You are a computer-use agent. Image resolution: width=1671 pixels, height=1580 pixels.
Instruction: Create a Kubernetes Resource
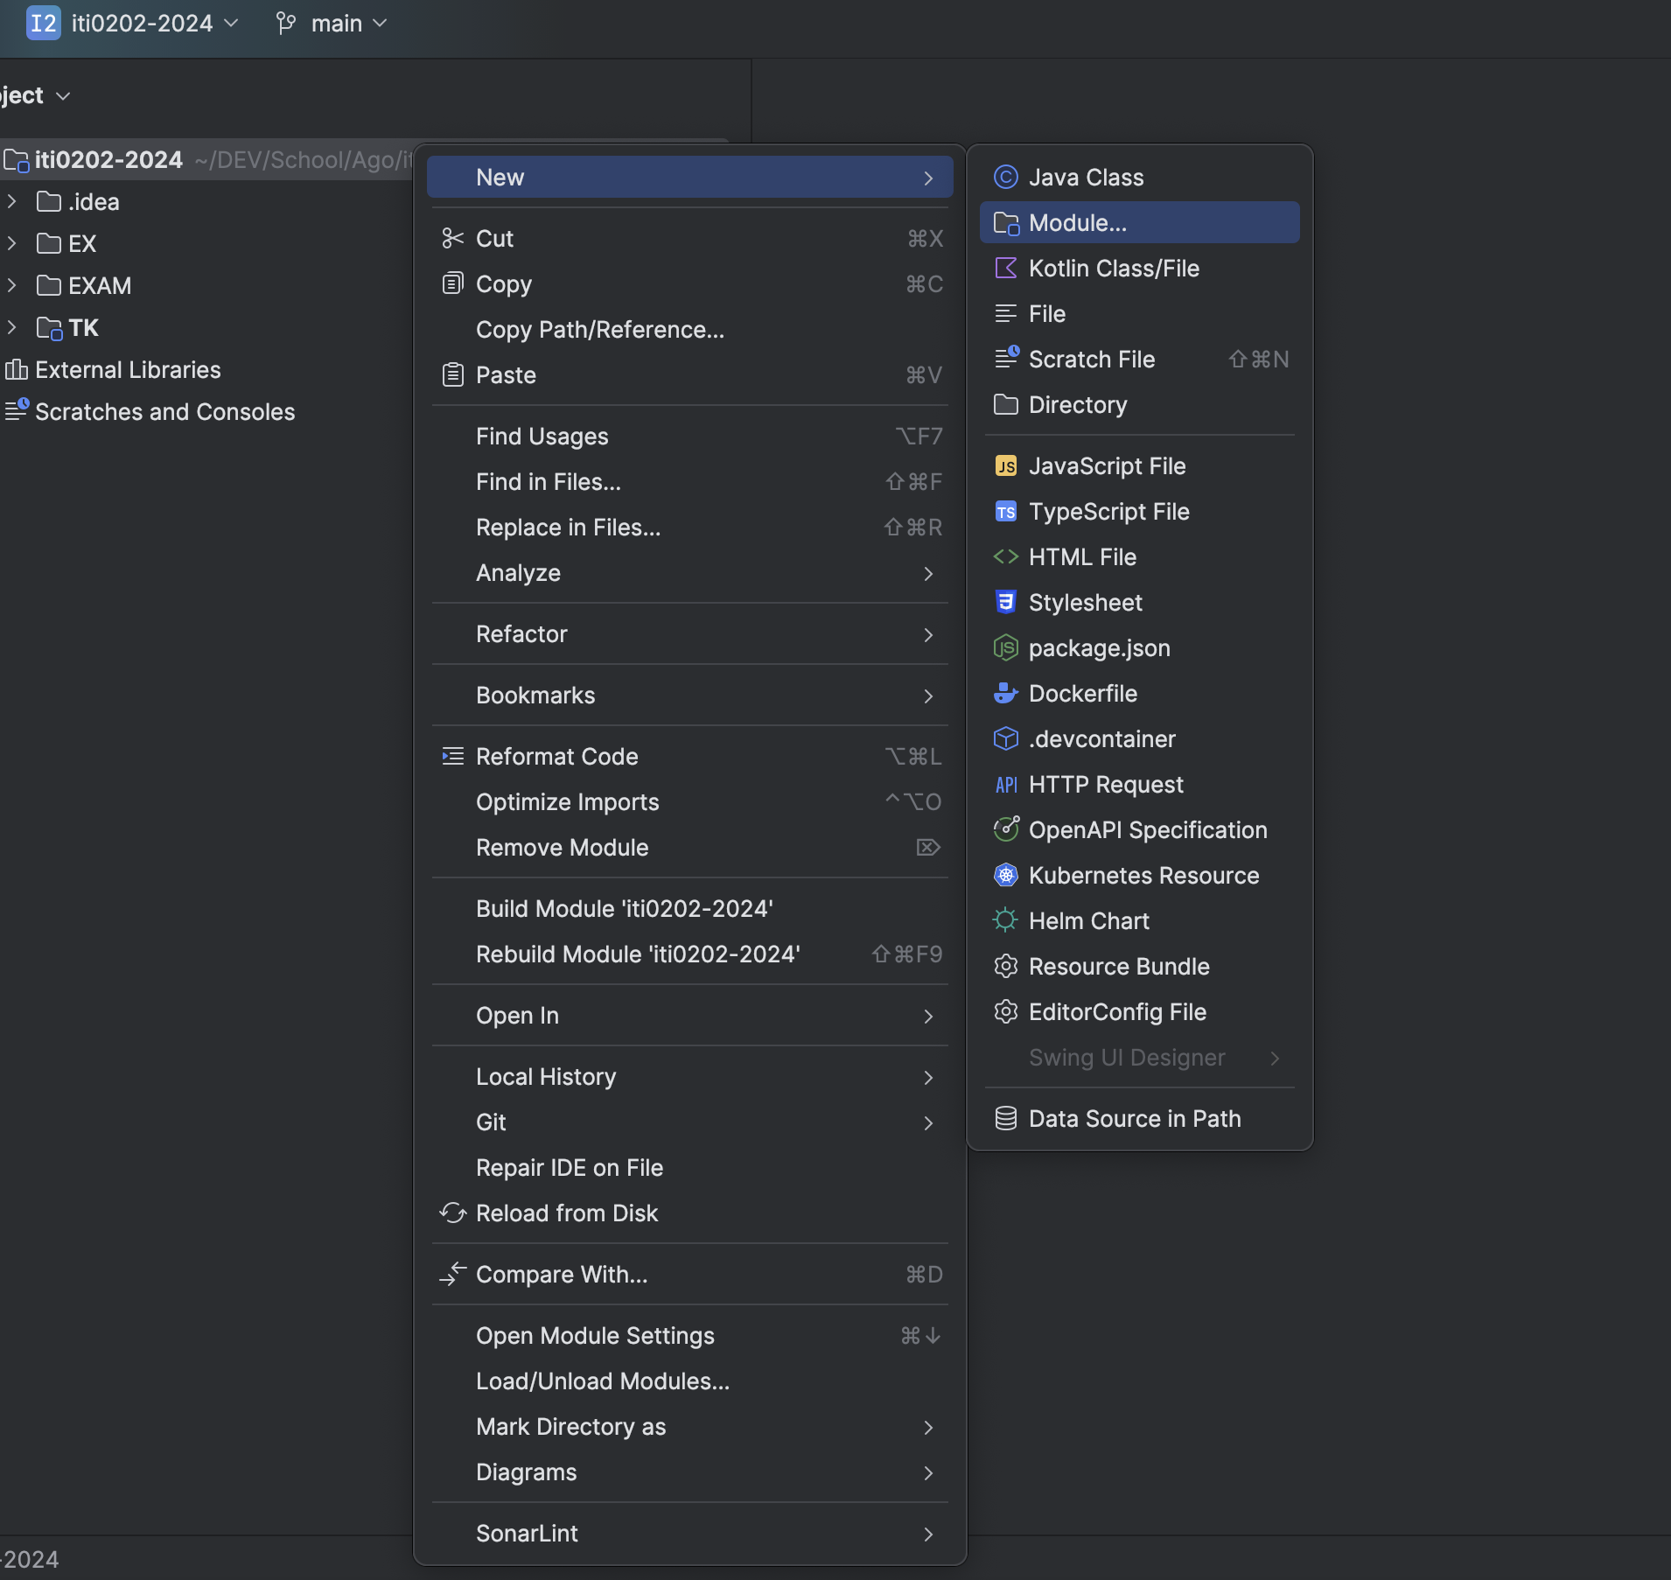coord(1143,875)
